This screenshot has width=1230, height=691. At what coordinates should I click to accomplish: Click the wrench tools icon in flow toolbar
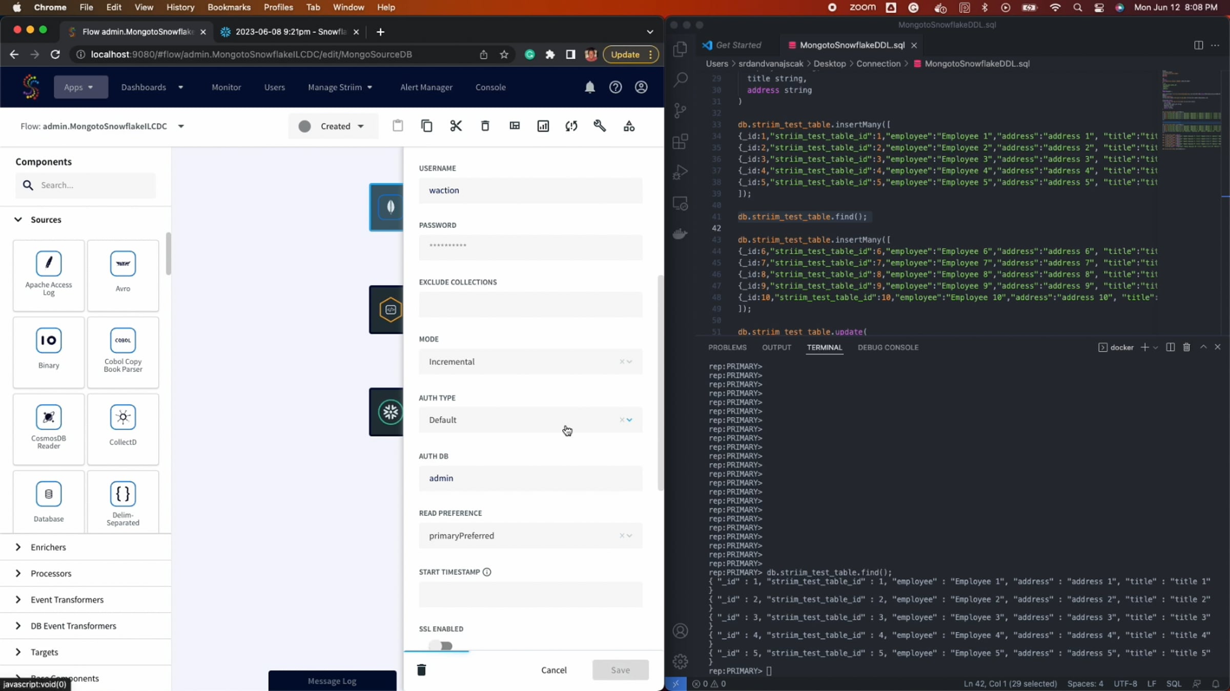[x=600, y=126]
